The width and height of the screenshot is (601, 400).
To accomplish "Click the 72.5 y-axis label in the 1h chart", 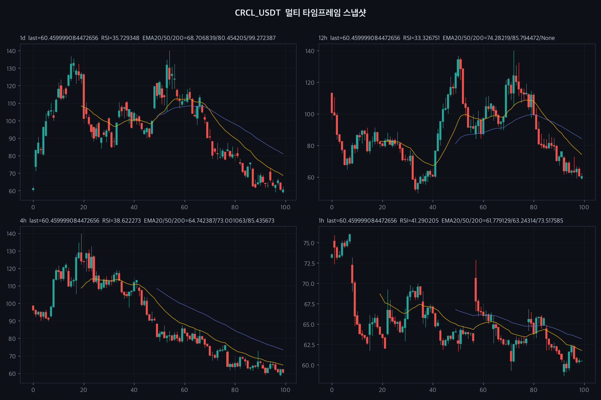I will click(309, 263).
